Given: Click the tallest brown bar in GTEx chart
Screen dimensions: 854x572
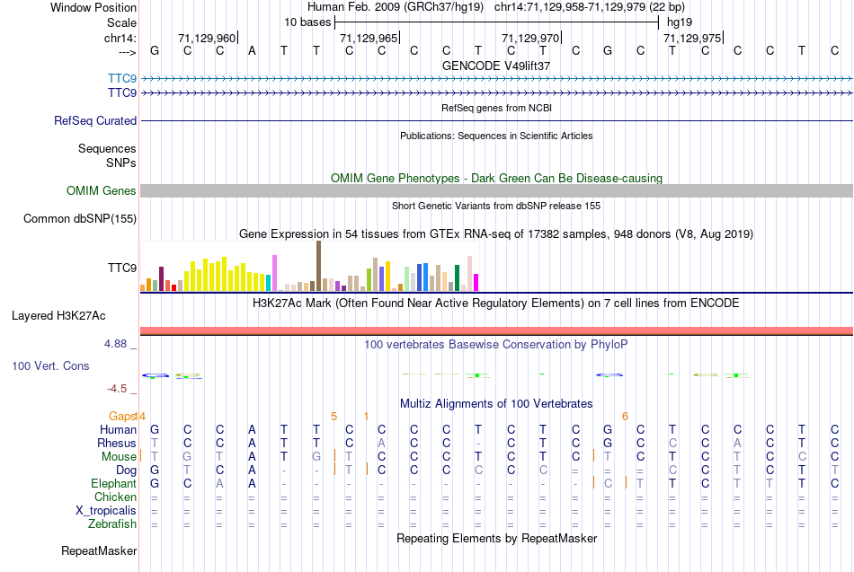Looking at the screenshot, I should (318, 266).
